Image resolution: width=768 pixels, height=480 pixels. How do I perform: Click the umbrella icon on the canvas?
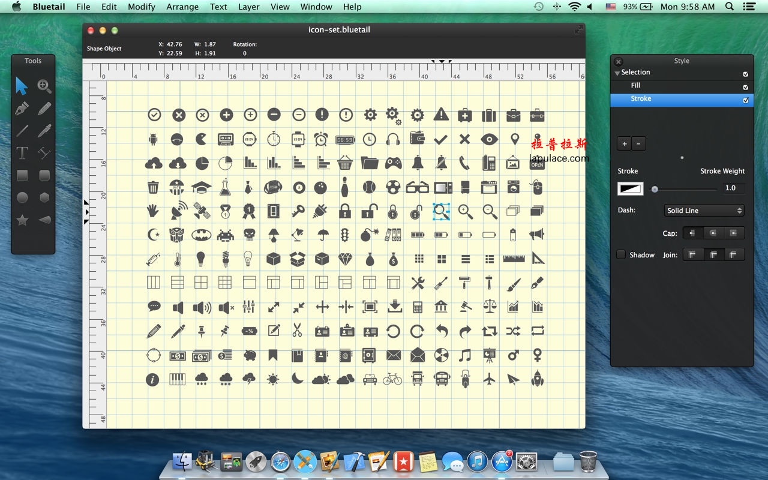[322, 235]
